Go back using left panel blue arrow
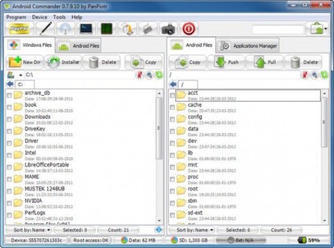334x248 pixels. click(x=10, y=84)
